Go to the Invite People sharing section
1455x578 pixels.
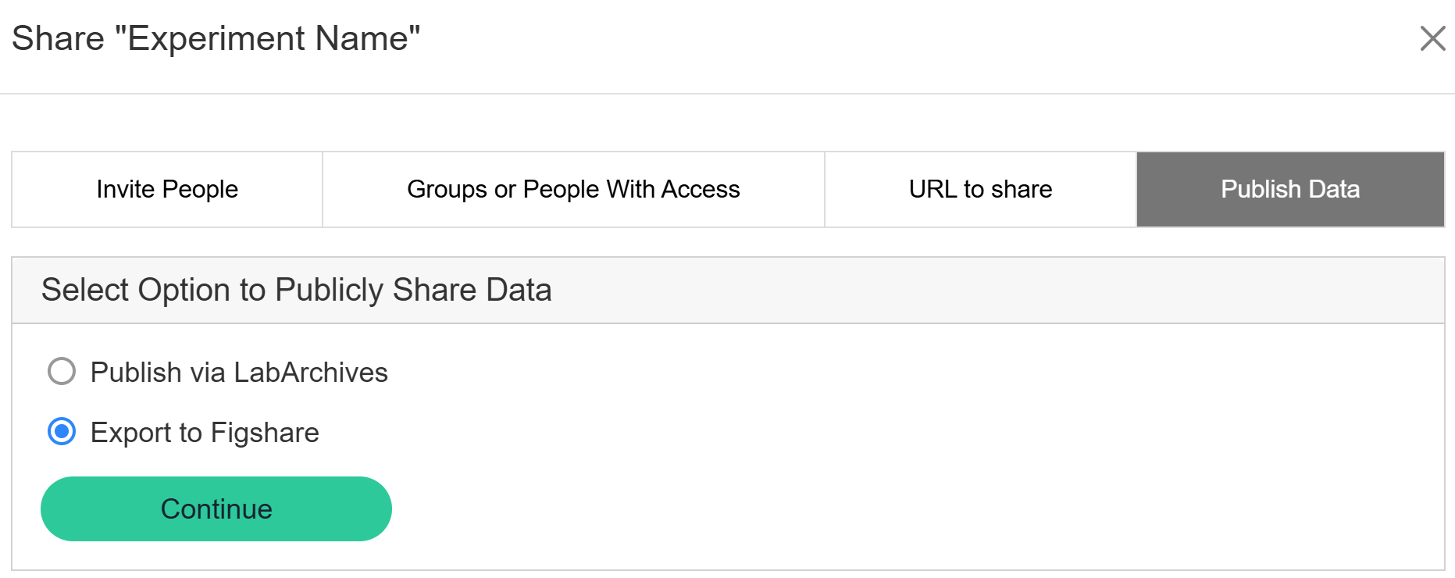coord(167,190)
